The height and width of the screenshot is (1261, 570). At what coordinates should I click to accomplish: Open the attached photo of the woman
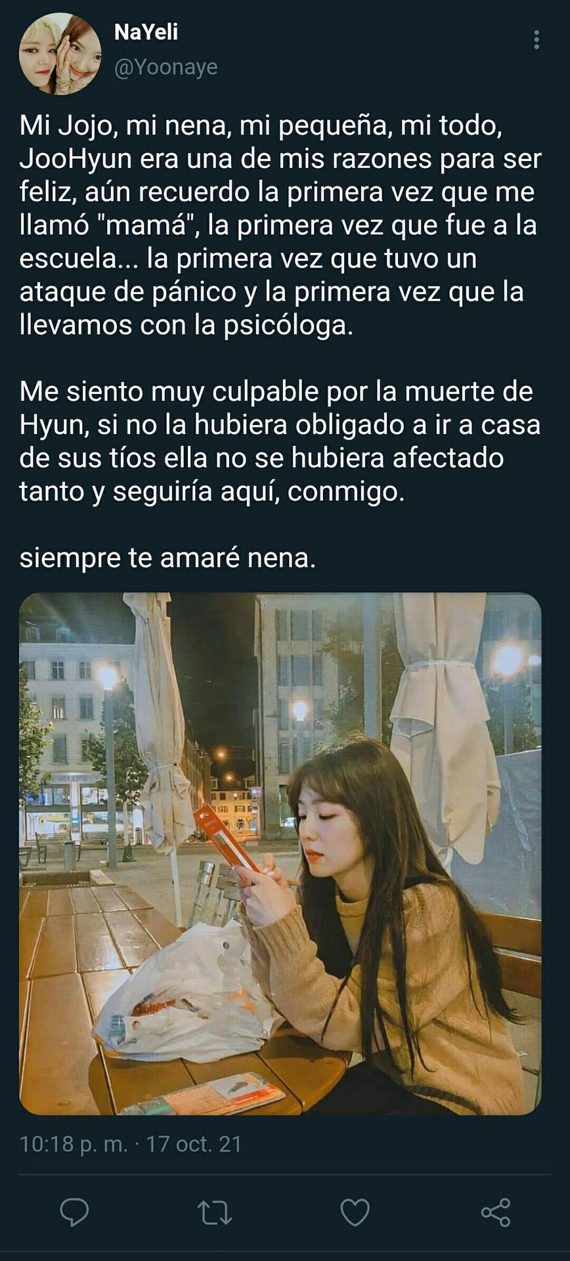tap(280, 854)
